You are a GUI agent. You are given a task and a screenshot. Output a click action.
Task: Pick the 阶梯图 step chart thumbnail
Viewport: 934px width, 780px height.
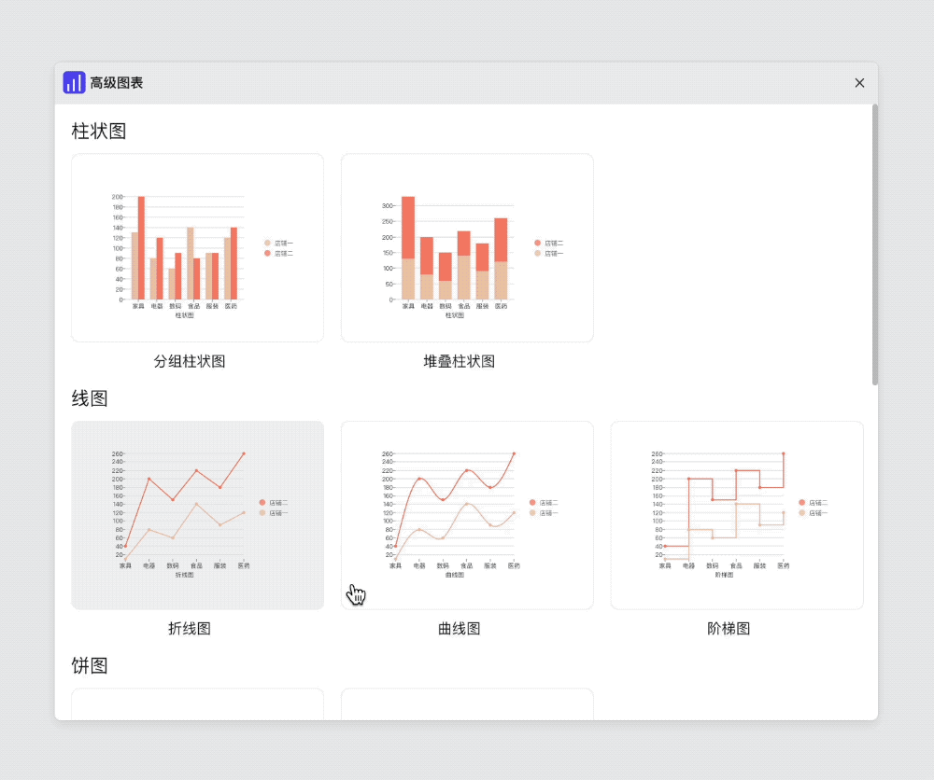click(737, 515)
